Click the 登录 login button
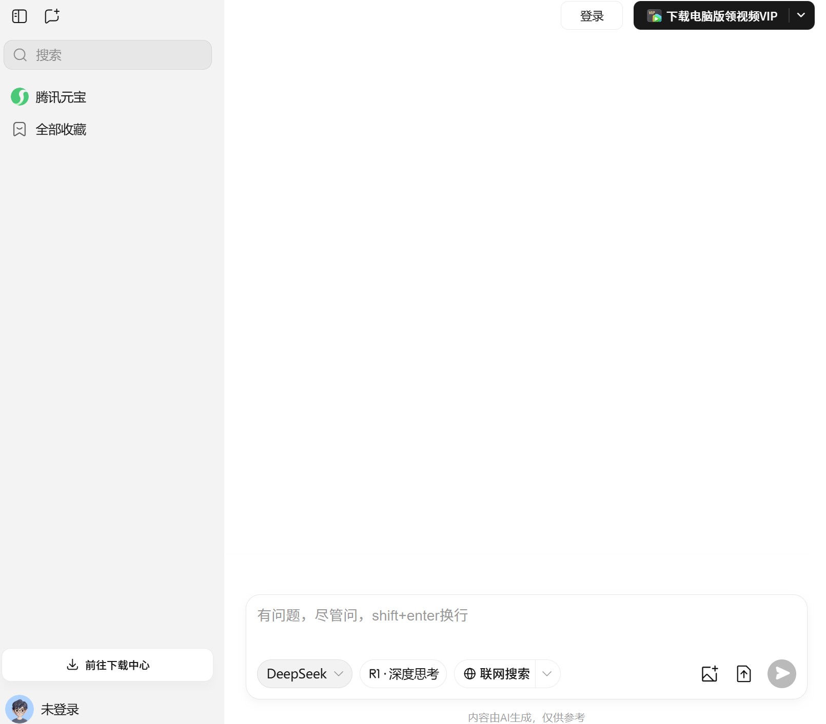Viewport: 826px width, 724px height. tap(592, 16)
